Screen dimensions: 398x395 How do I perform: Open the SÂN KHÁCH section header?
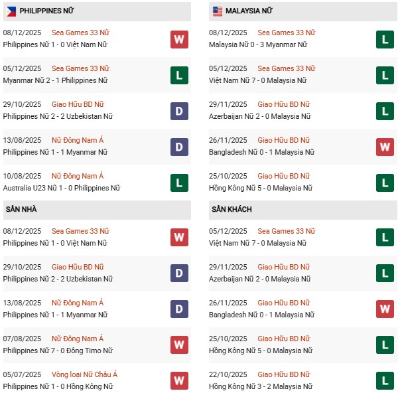coord(230,209)
